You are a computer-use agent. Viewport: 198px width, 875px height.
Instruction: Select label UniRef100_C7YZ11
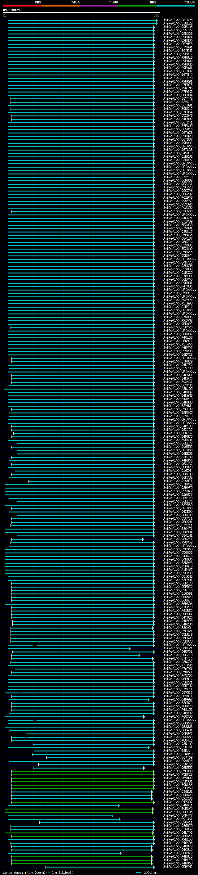pyautogui.click(x=178, y=525)
